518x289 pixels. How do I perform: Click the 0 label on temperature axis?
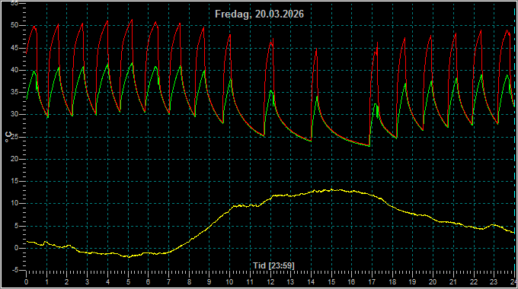16,248
